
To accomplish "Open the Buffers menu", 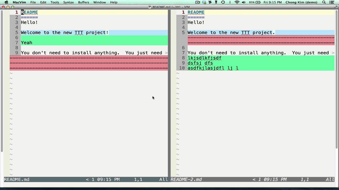I will point(83,2).
